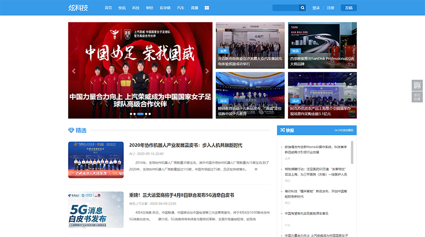Click the diamond icon beside 精选
This screenshot has width=425, height=237.
[71, 130]
